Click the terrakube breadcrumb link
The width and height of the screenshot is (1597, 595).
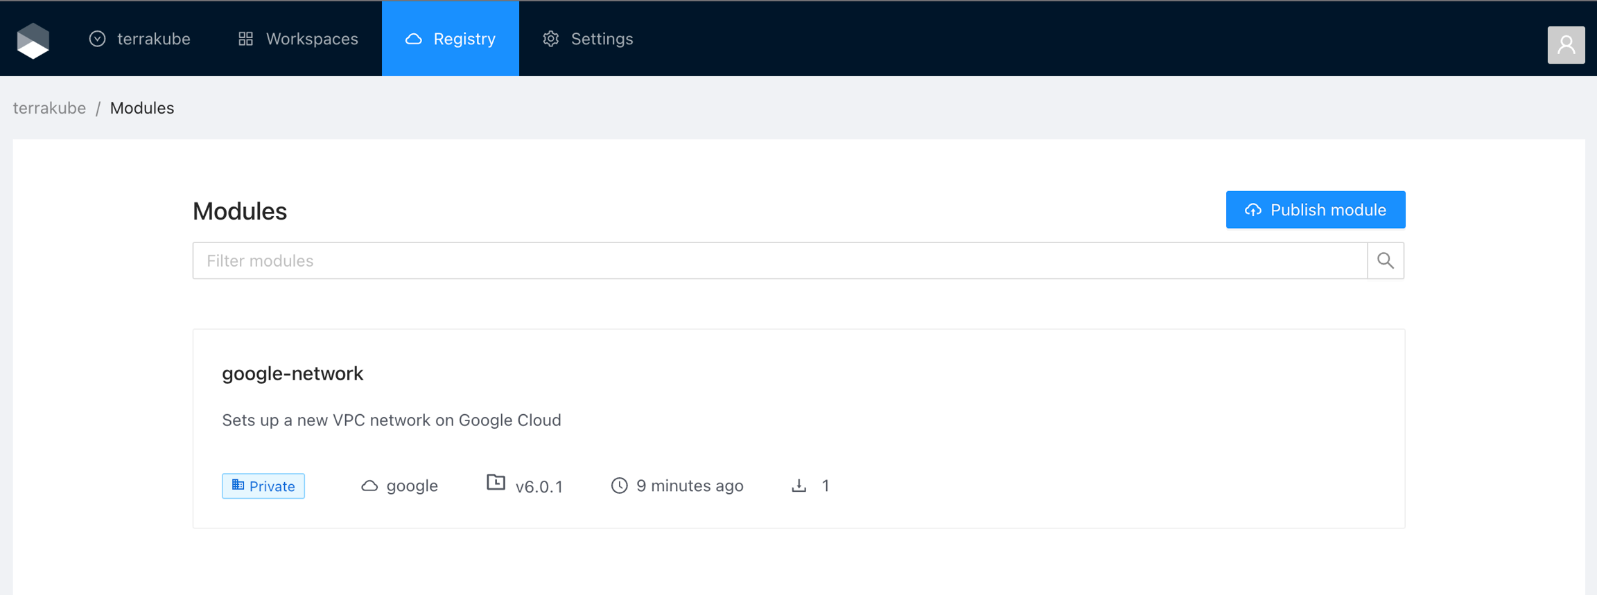point(49,108)
